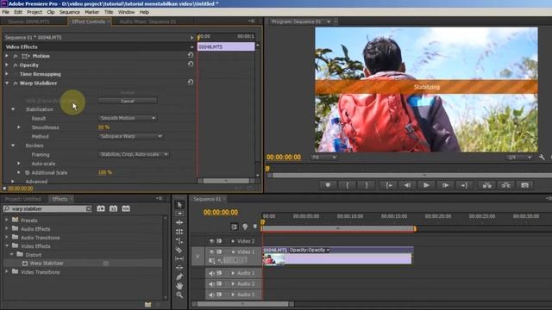
Task: Click the 00048.MTS clip thumbnail in timeline
Action: pos(273,260)
